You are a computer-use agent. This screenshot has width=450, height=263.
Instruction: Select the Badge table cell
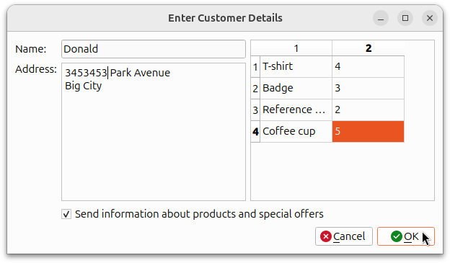pyautogui.click(x=296, y=89)
